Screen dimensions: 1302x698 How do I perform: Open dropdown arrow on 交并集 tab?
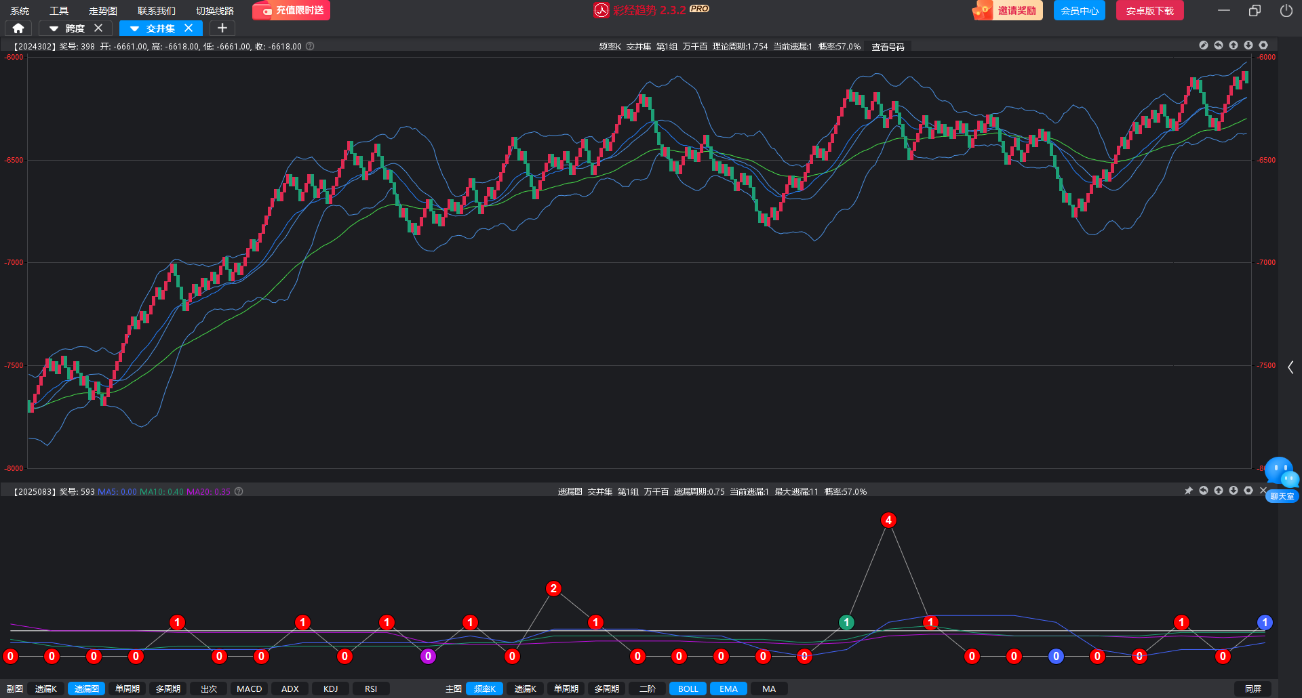(x=134, y=28)
